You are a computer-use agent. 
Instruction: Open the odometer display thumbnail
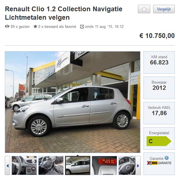pyautogui.click(x=104, y=165)
